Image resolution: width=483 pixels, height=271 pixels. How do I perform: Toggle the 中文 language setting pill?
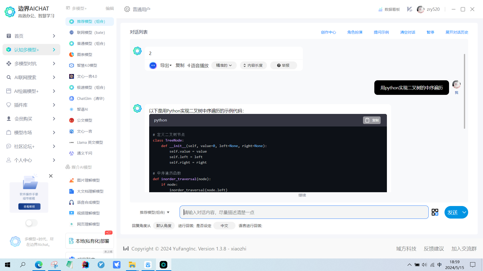click(x=224, y=226)
